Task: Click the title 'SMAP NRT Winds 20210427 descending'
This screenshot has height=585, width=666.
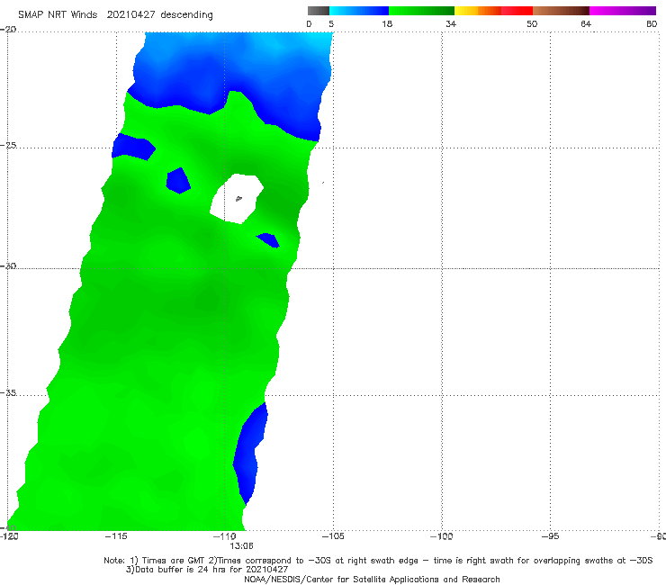Action: 115,14
